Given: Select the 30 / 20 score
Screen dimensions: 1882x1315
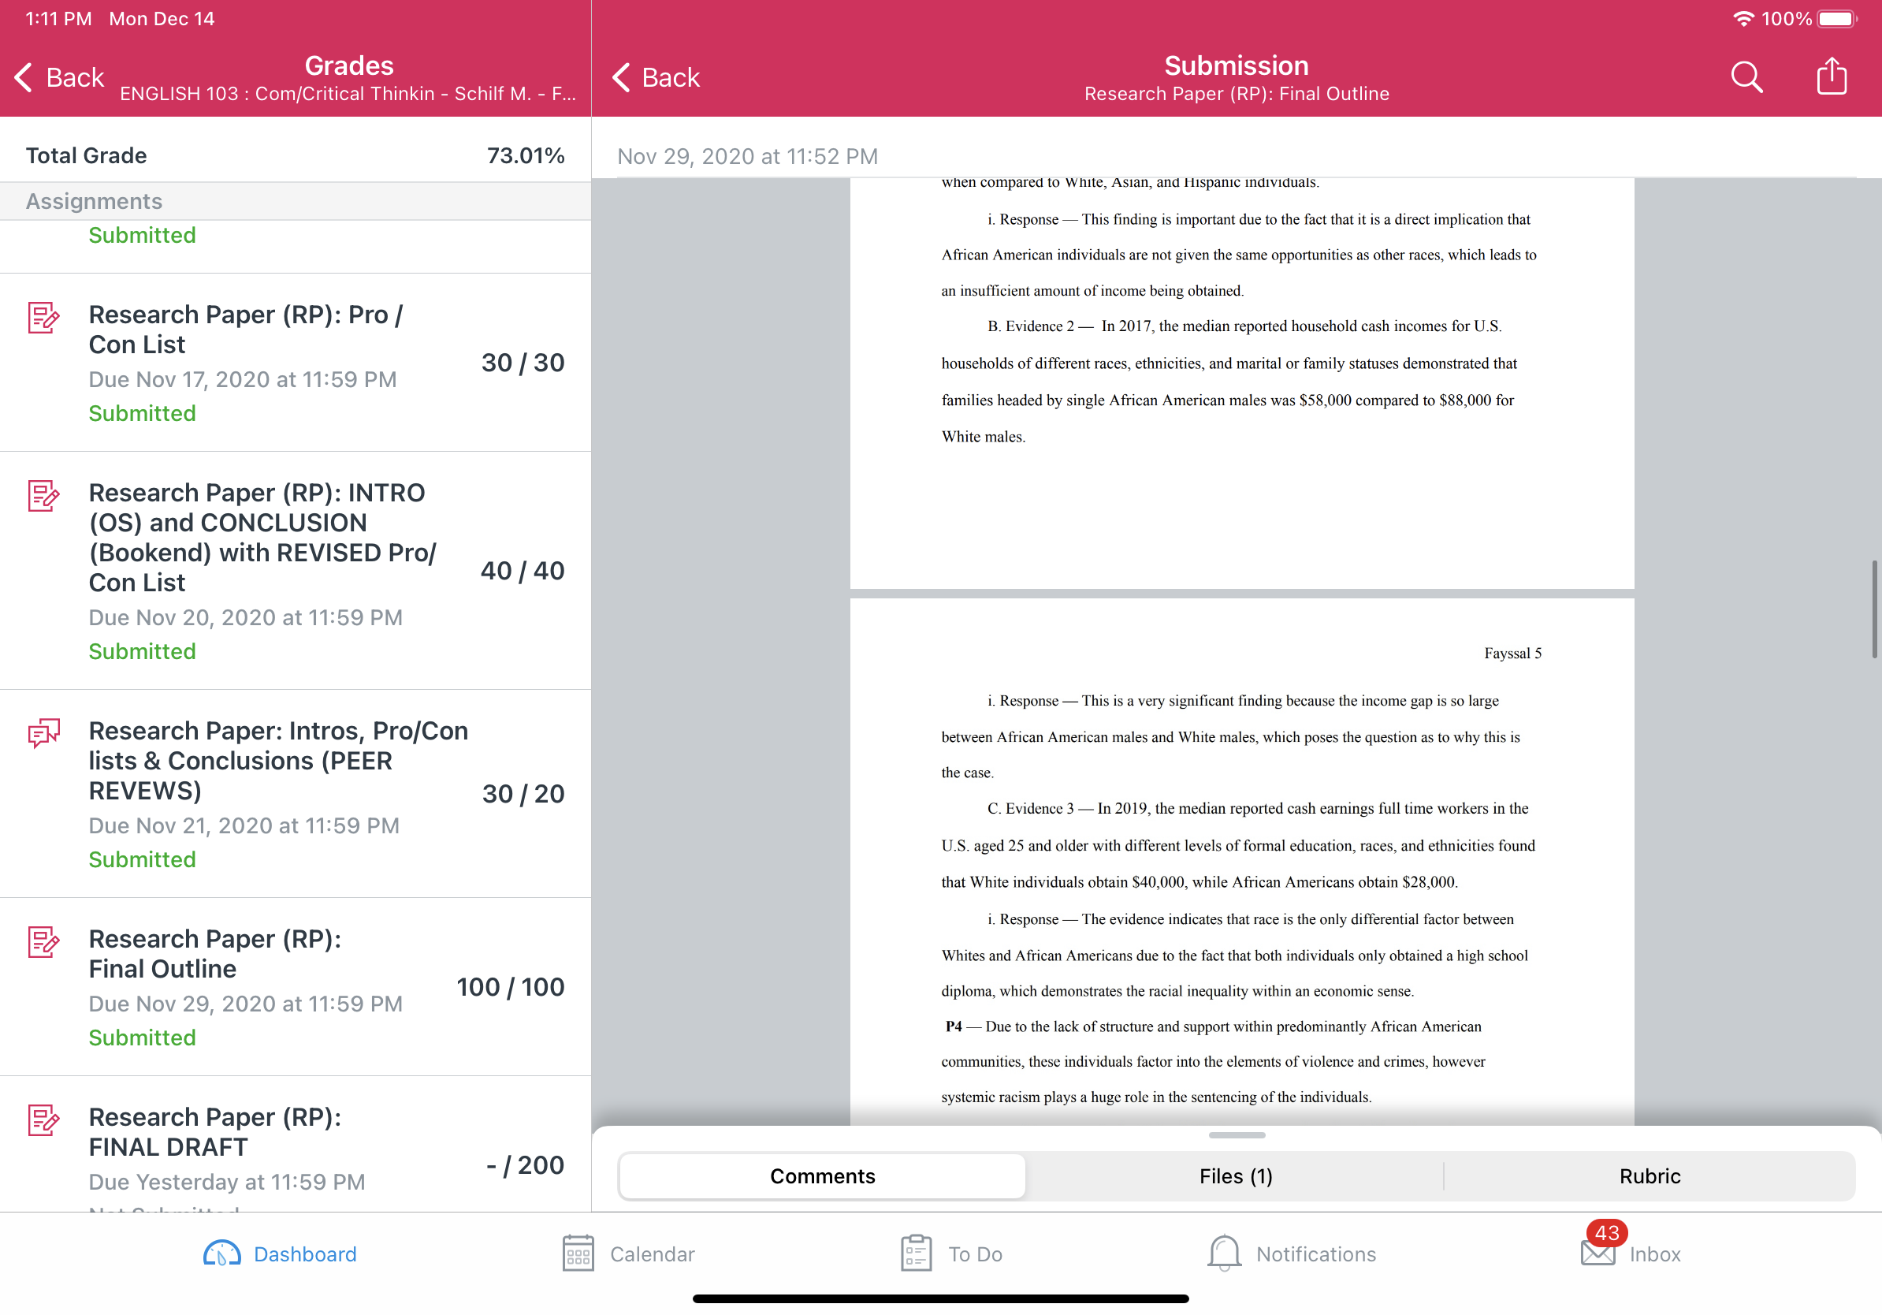Looking at the screenshot, I should click(523, 794).
